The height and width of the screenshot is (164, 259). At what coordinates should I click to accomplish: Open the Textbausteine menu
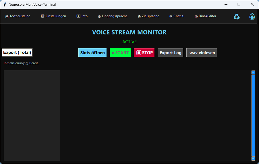18,16
